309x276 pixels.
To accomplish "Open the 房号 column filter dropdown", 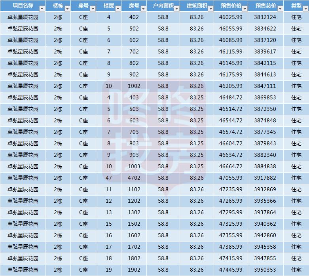I will [143, 8].
